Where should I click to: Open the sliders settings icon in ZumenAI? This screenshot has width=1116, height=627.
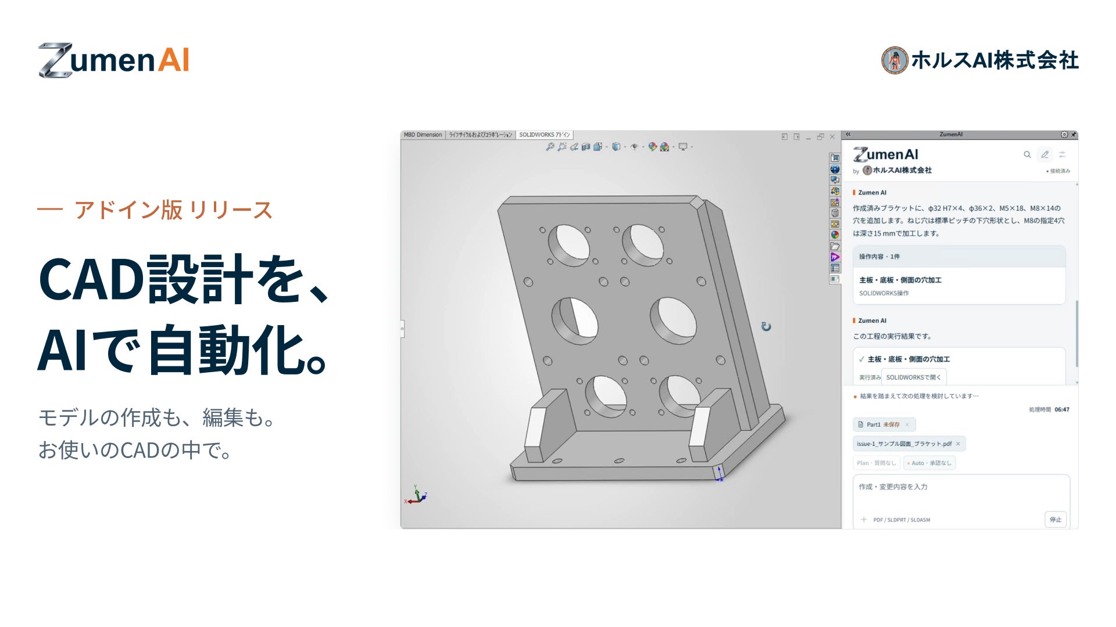1062,154
